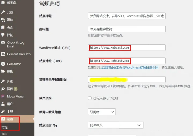
Task: Open the 仪表盘 menu
Action: (12, 2)
